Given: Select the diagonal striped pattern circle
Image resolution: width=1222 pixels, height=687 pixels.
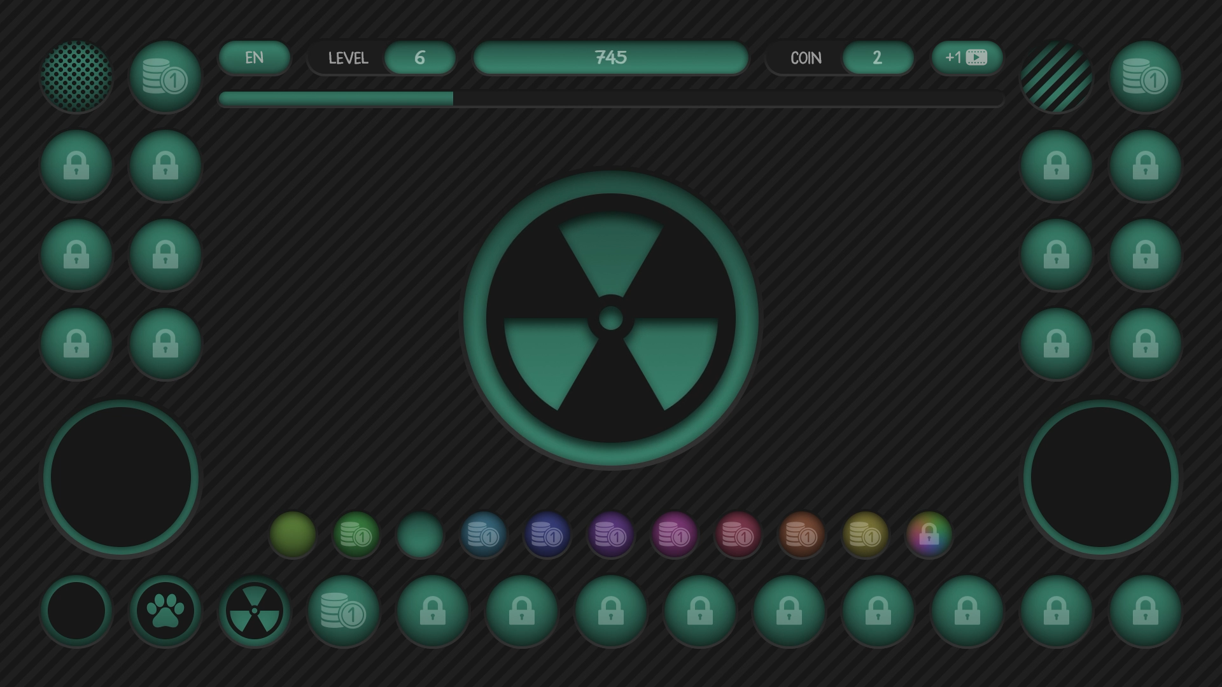Looking at the screenshot, I should point(1057,77).
